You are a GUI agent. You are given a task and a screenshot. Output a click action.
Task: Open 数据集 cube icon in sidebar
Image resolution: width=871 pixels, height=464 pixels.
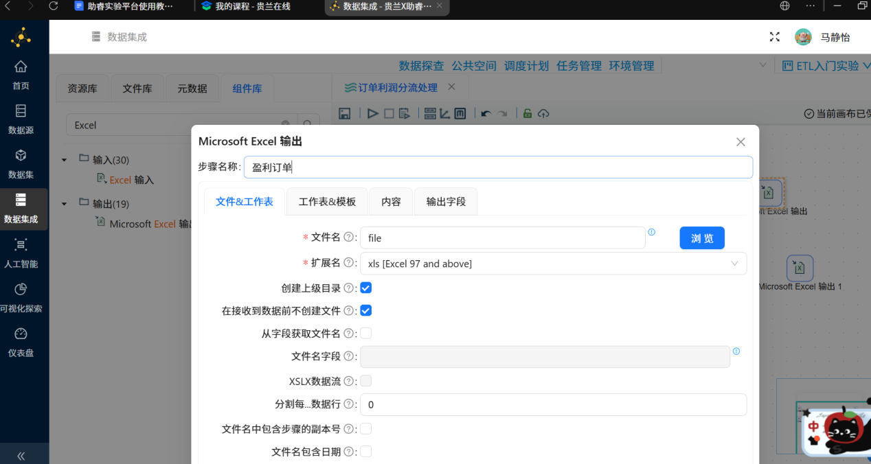click(21, 156)
